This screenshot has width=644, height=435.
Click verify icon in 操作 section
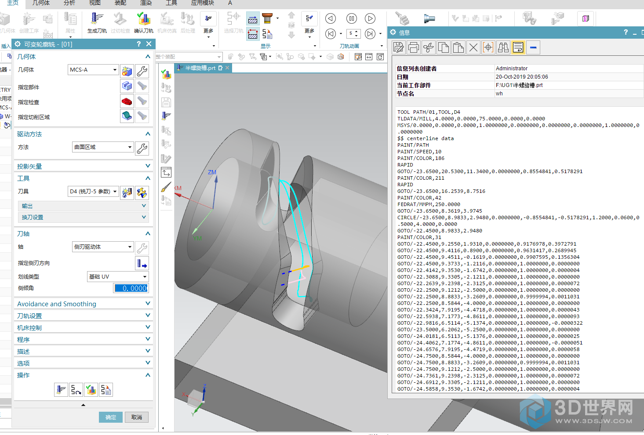coord(91,390)
